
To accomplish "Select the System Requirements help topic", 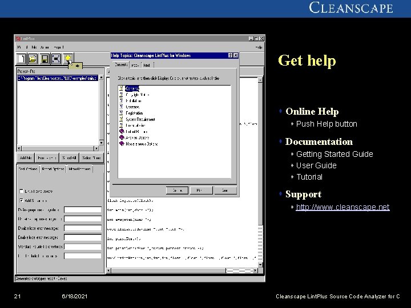I will (x=140, y=119).
